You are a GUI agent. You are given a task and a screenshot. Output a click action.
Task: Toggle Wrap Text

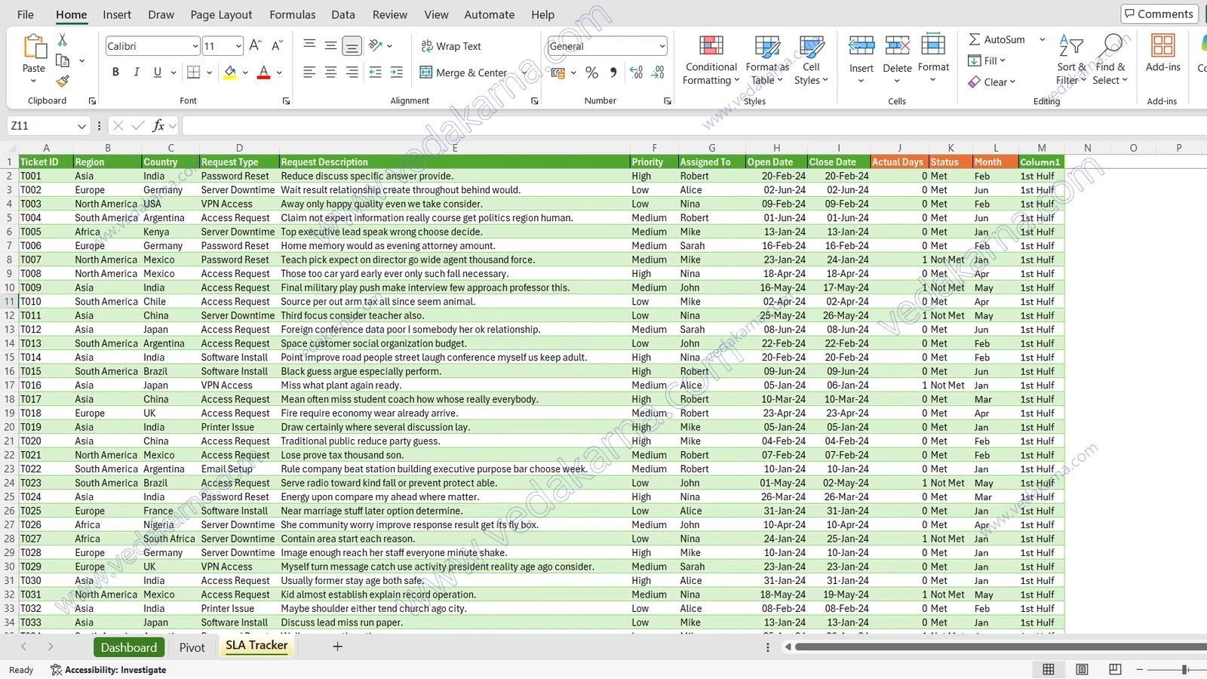tap(451, 46)
